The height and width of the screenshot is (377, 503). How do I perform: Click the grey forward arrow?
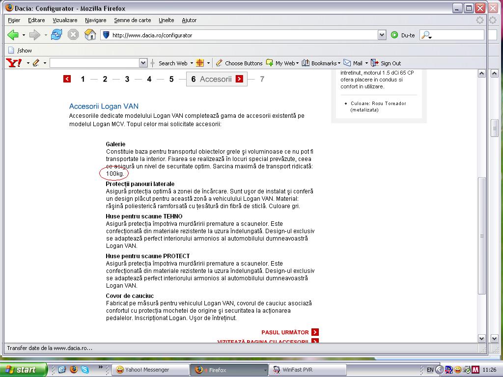point(34,35)
